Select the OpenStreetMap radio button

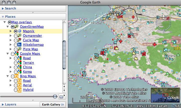tap(12, 27)
